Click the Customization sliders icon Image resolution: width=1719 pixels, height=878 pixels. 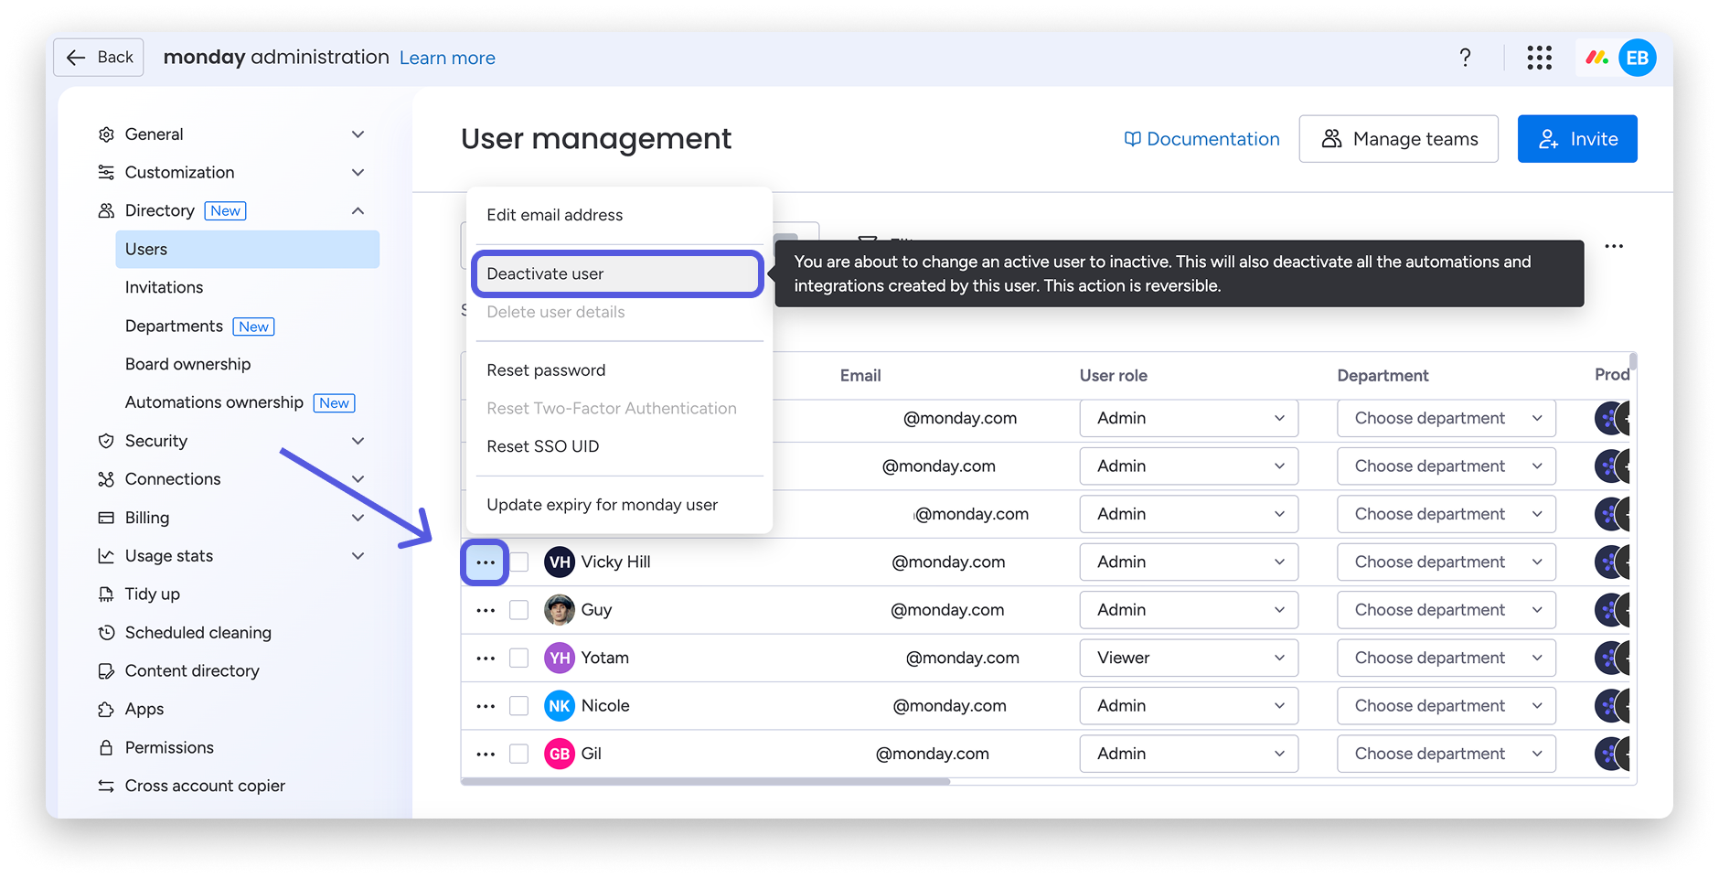(106, 173)
